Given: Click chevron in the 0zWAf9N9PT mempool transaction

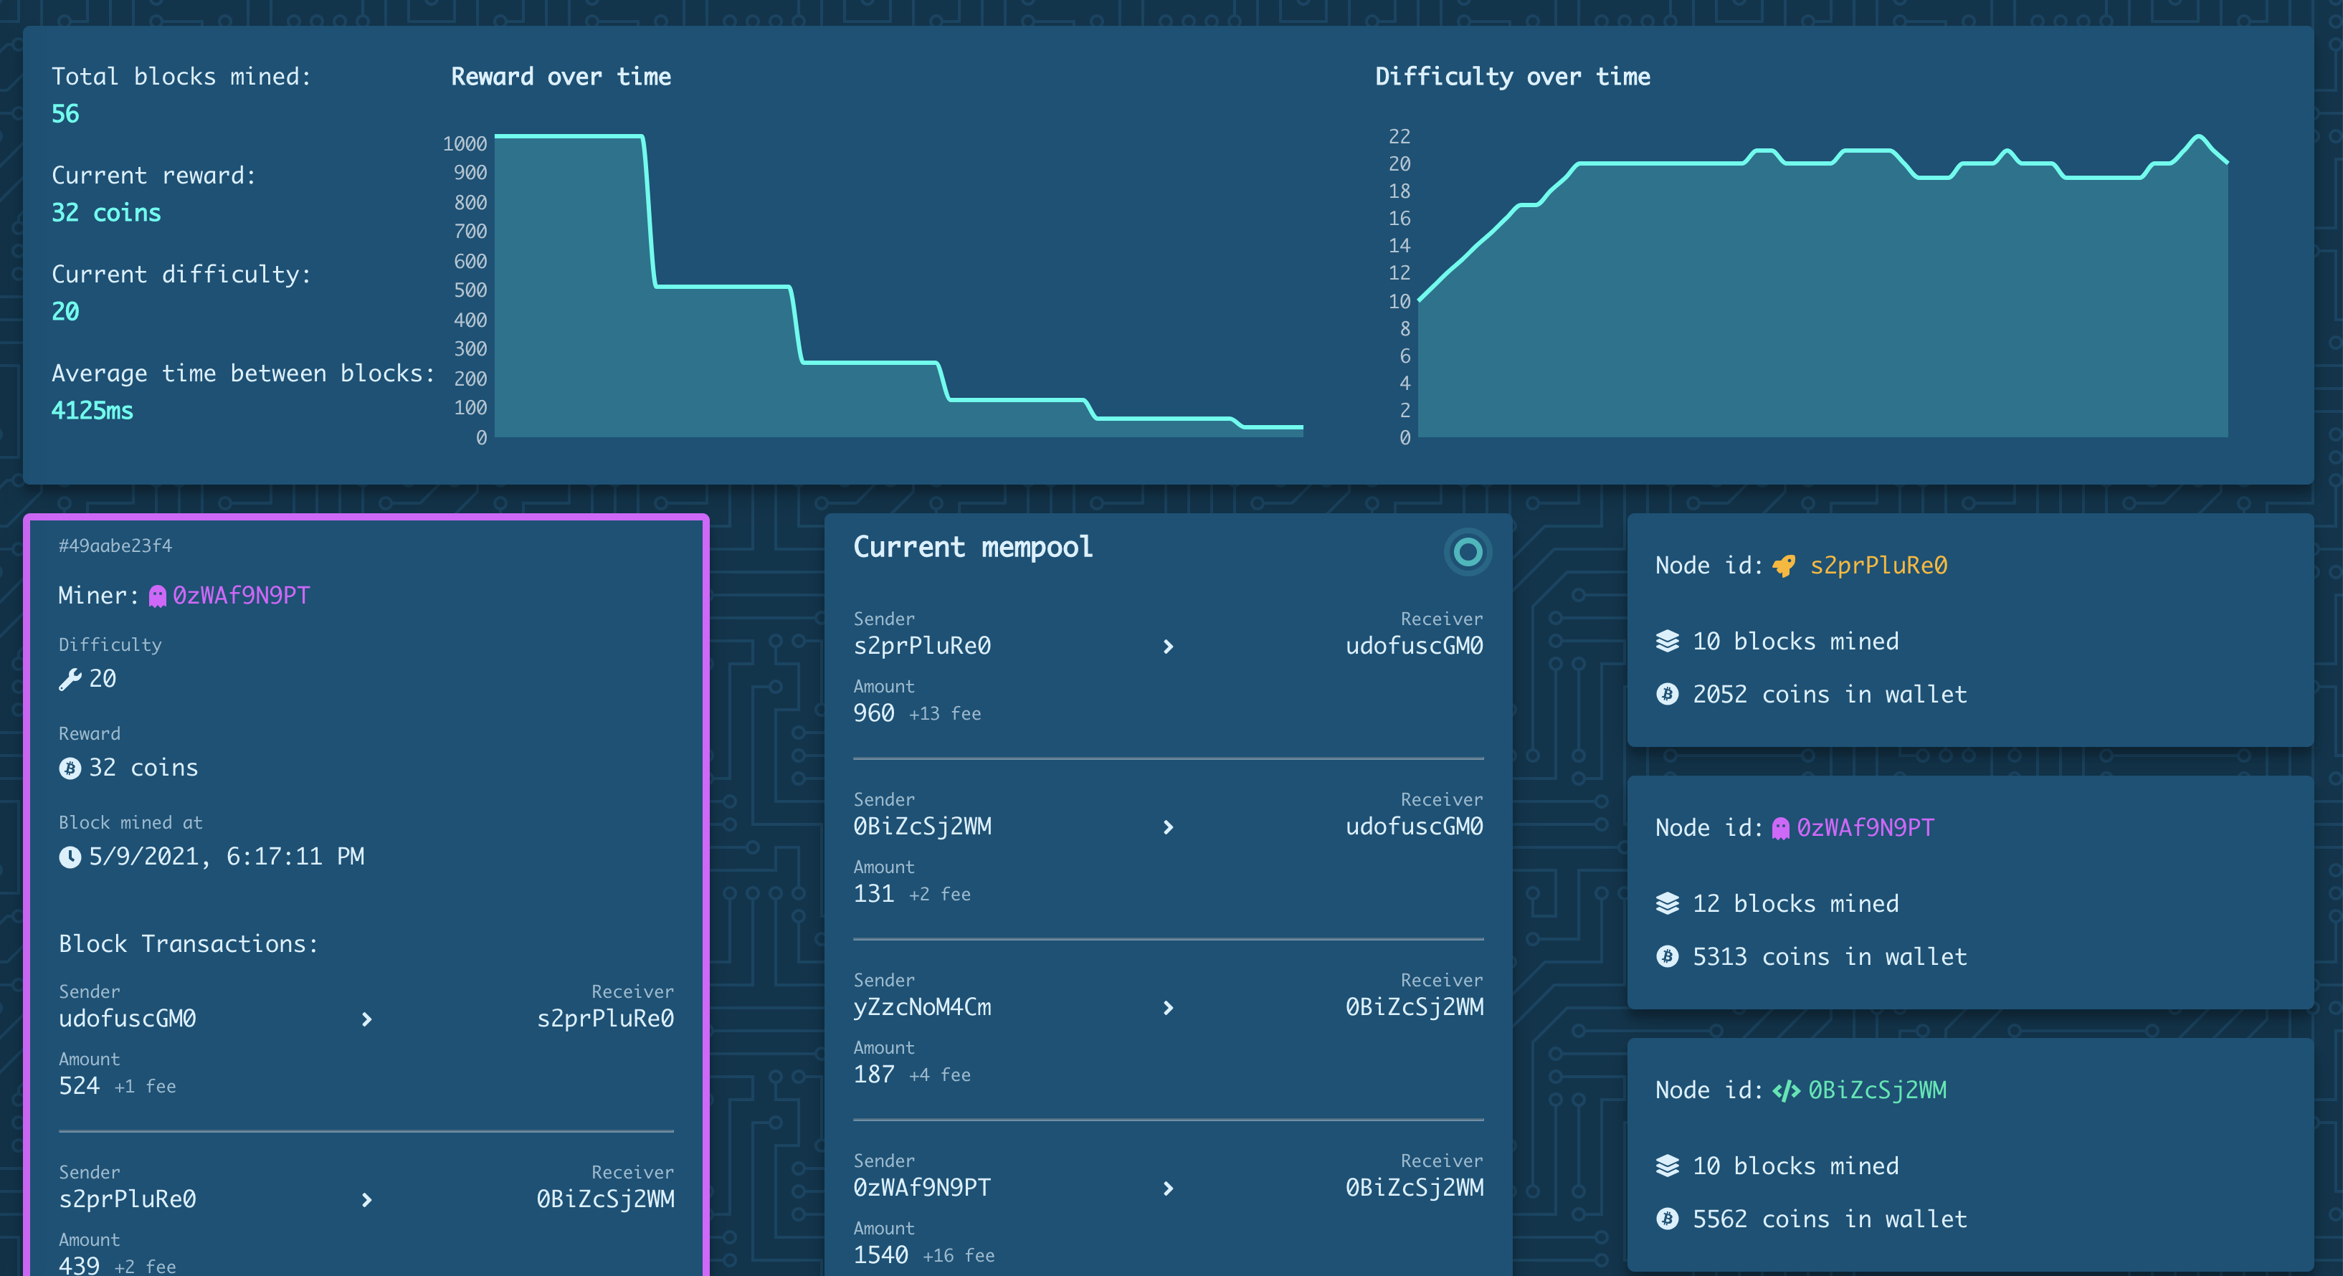Looking at the screenshot, I should (1168, 1189).
